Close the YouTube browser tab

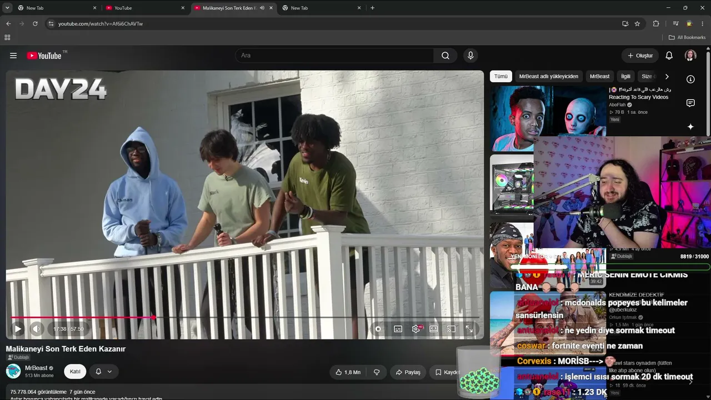(183, 8)
